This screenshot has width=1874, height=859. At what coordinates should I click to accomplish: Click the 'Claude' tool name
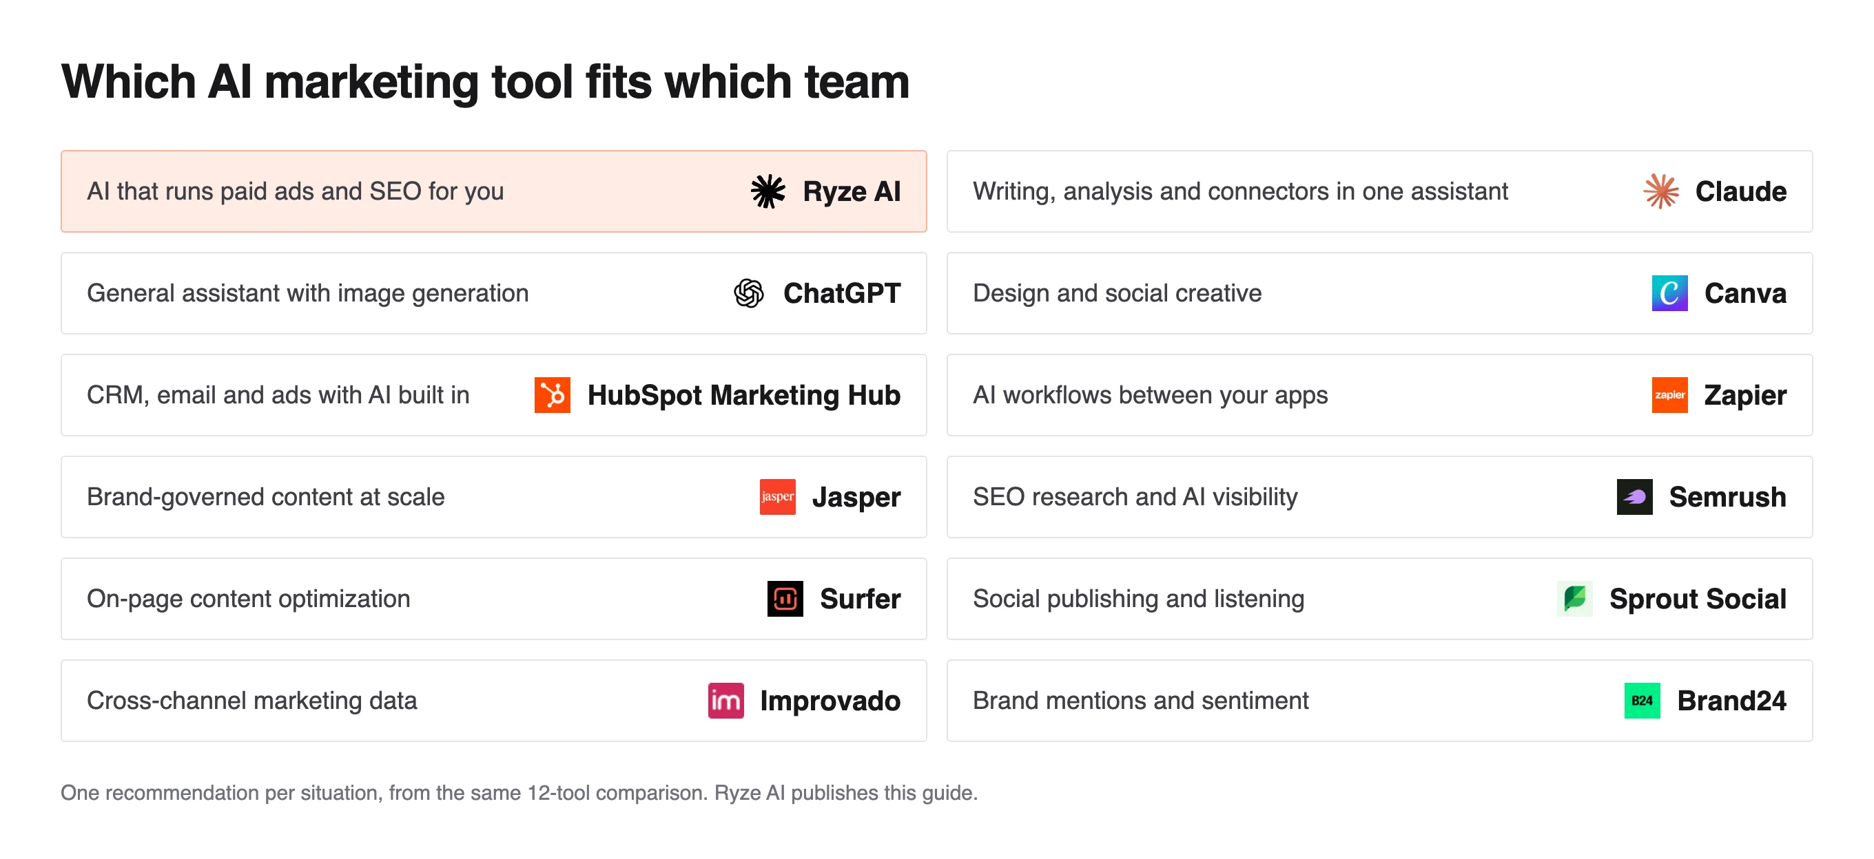[x=1741, y=192]
